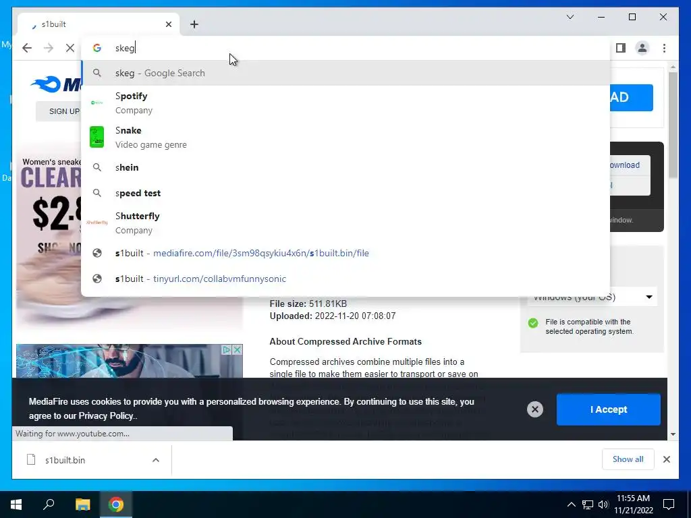Select the speed test suggestion

point(346,193)
